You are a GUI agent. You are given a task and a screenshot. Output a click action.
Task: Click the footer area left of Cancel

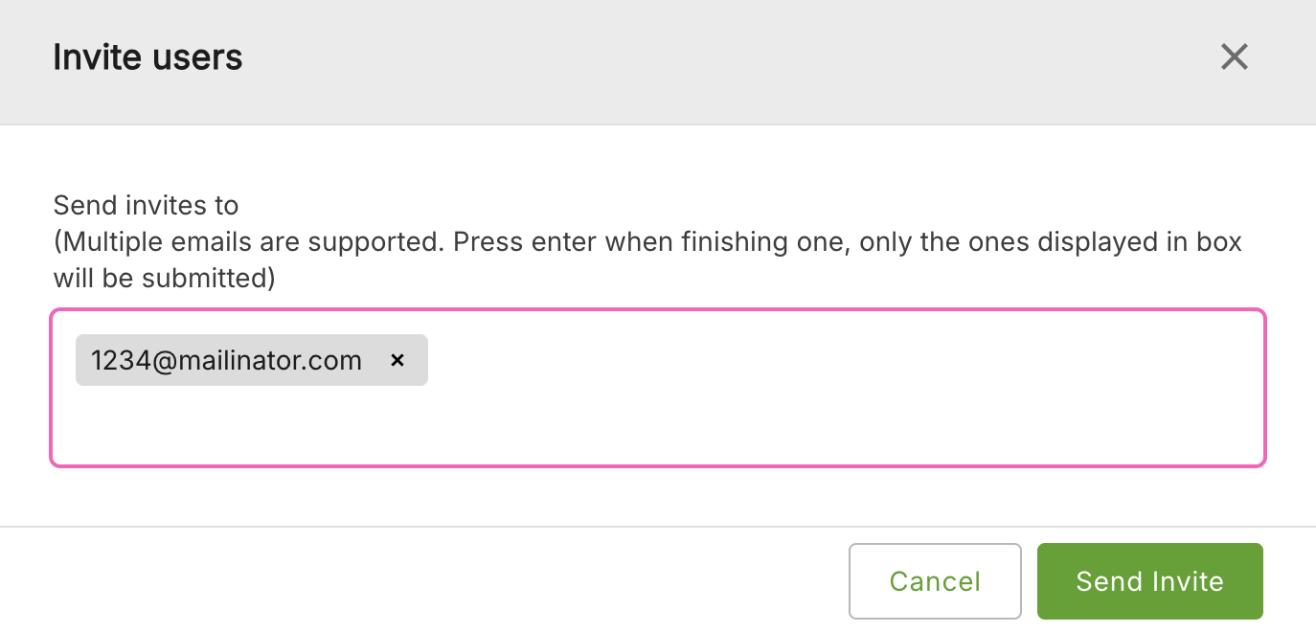click(x=431, y=581)
